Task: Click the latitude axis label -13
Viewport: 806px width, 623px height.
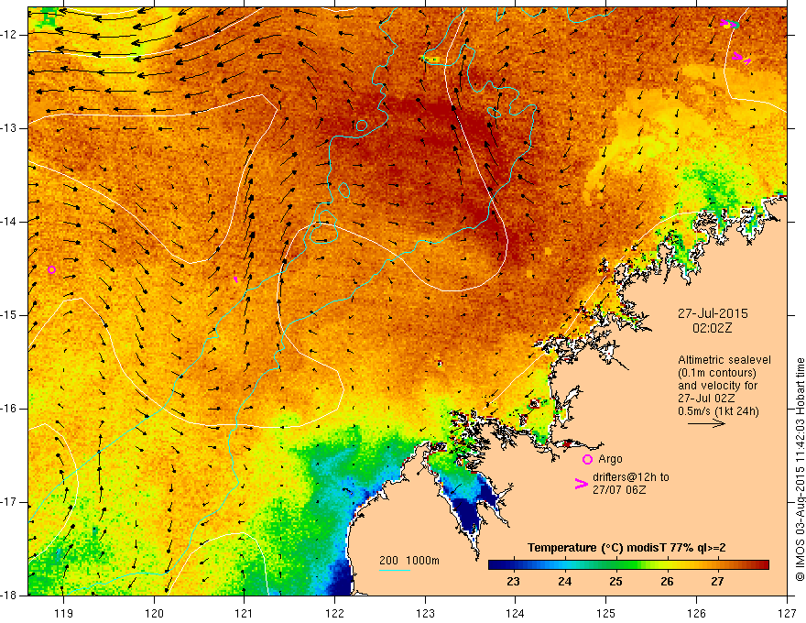Action: click(x=9, y=128)
